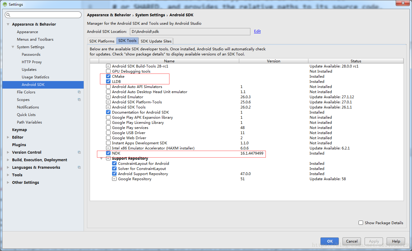This screenshot has width=412, height=251.
Task: Expand Build, Execution, Deployment node
Action: point(8,160)
